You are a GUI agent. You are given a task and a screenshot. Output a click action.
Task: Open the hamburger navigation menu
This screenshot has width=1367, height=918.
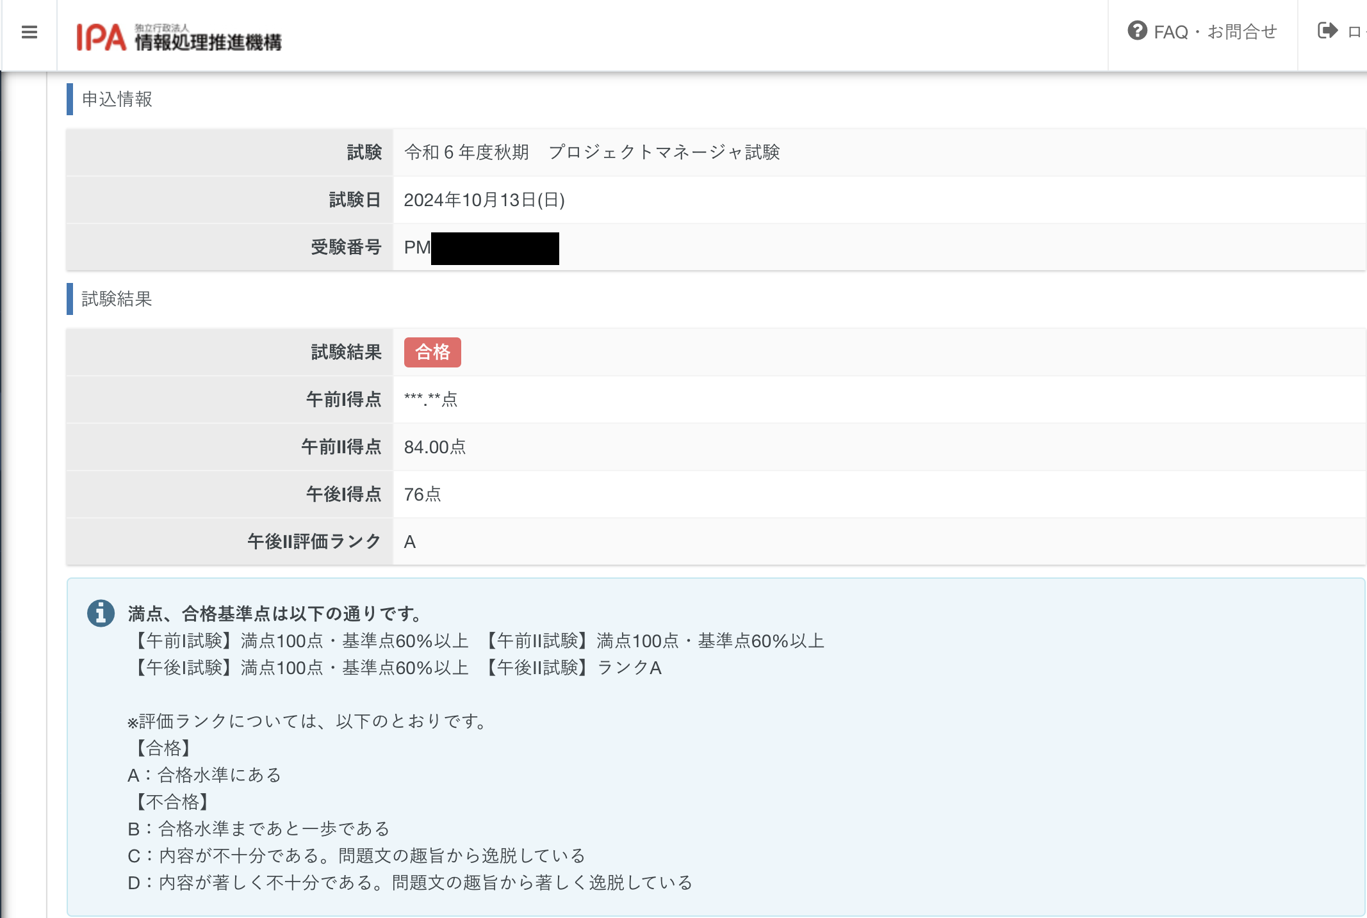tap(29, 31)
